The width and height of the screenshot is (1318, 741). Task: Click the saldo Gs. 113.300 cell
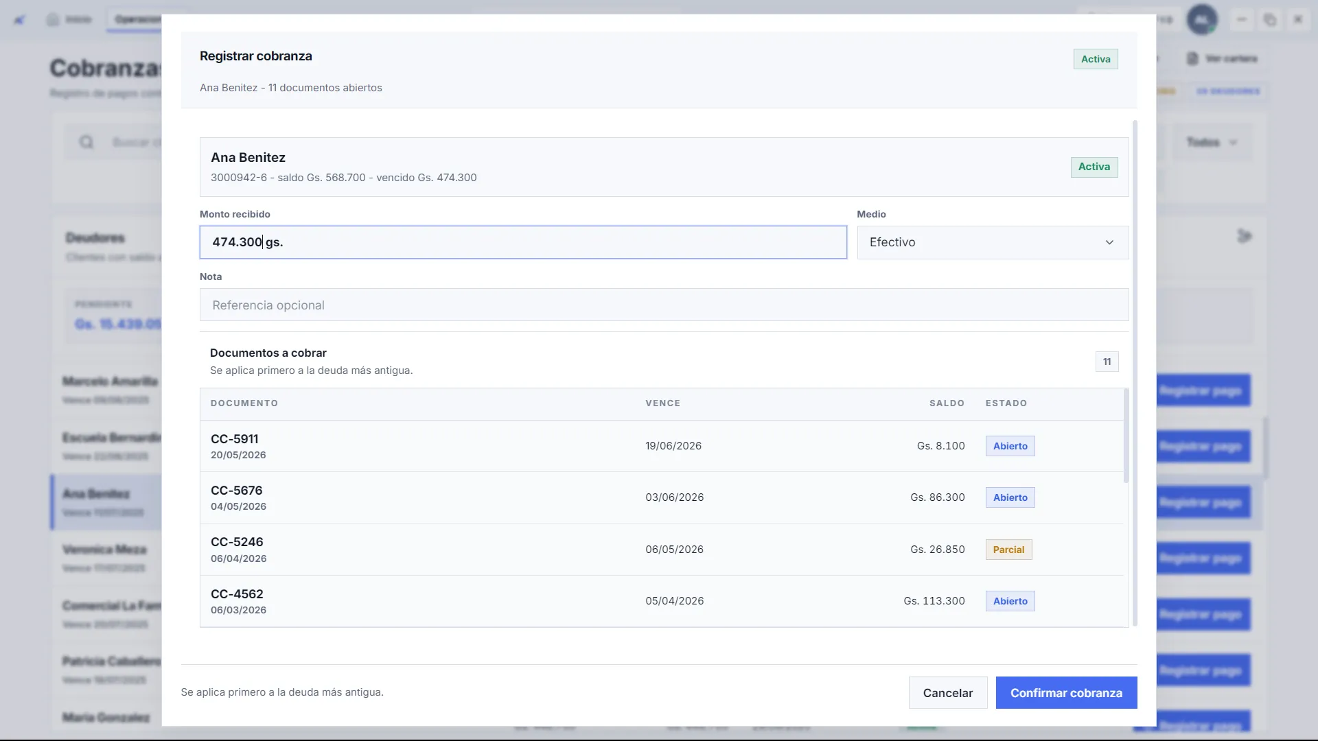(x=934, y=601)
